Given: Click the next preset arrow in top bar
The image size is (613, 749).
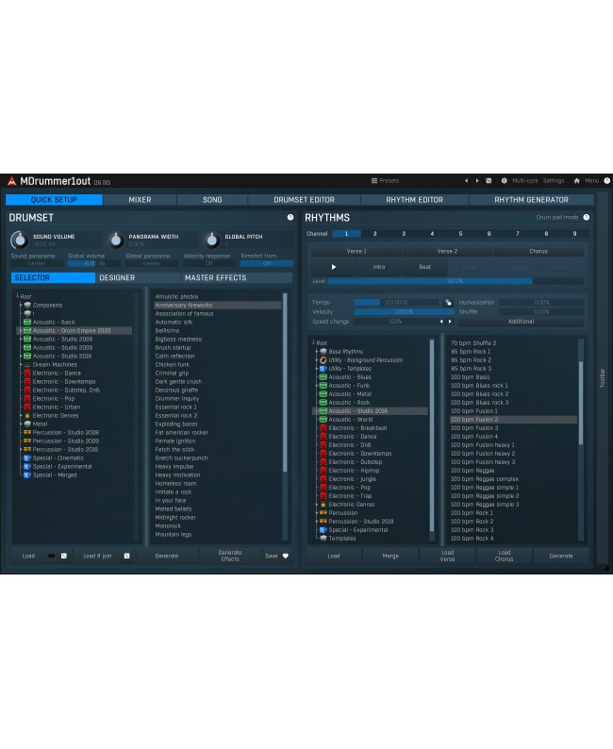Looking at the screenshot, I should 476,180.
